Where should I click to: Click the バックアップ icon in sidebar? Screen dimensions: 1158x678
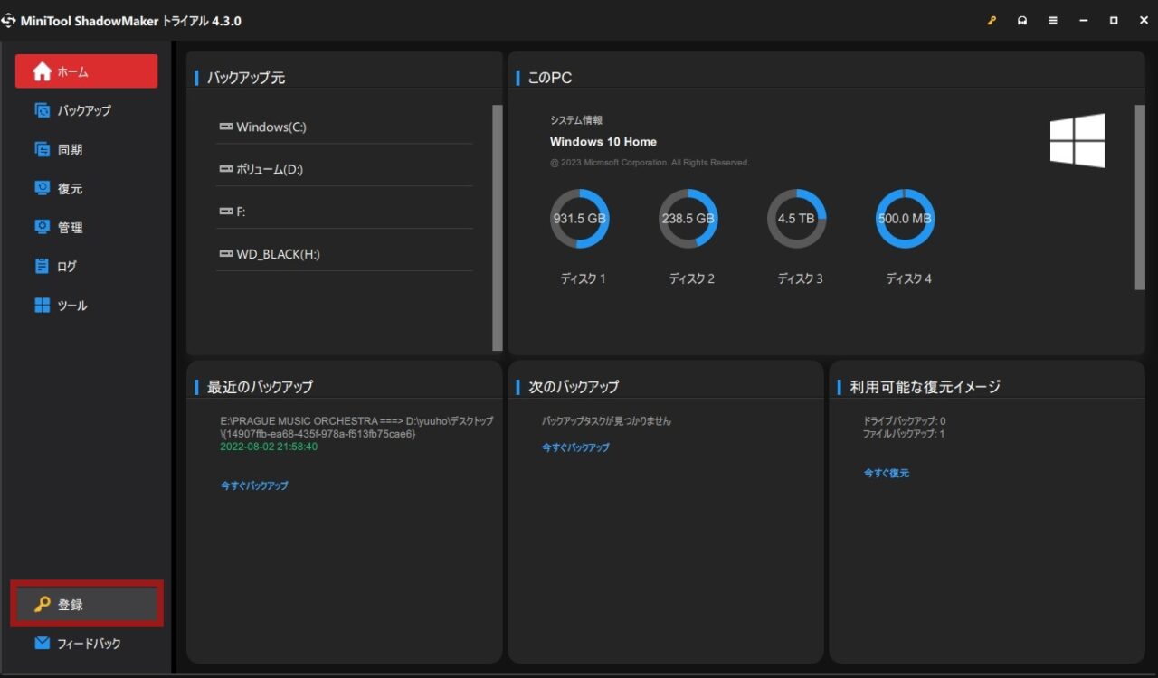pos(42,110)
